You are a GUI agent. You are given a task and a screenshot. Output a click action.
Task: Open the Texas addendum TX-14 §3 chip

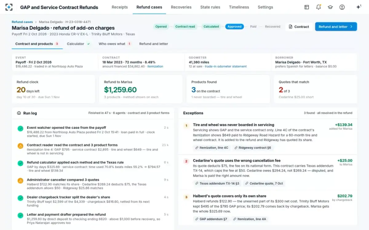point(217,183)
